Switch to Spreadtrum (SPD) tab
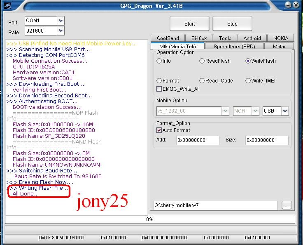303x245 pixels. (x=234, y=47)
